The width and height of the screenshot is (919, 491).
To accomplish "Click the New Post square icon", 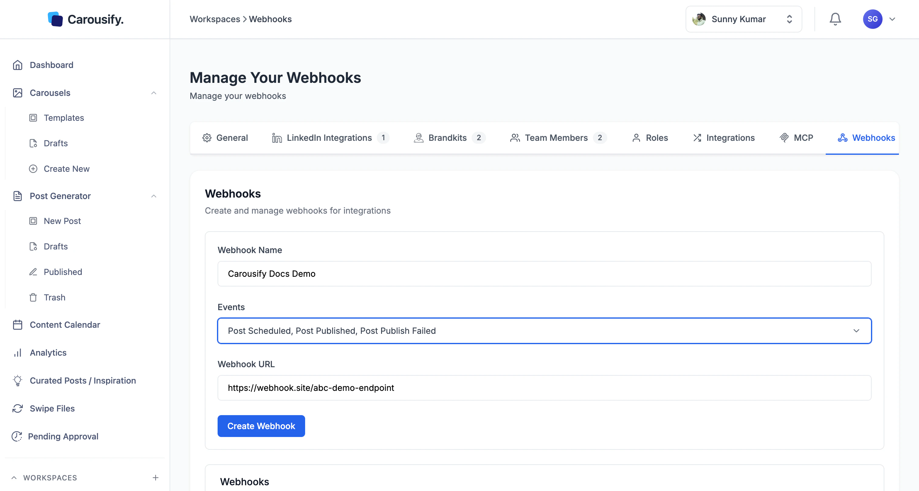I will (33, 221).
